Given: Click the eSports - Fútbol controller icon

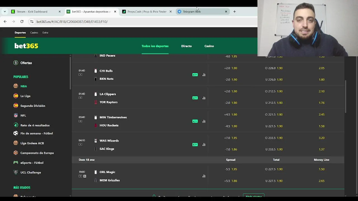Looking at the screenshot, I should [x=16, y=162].
